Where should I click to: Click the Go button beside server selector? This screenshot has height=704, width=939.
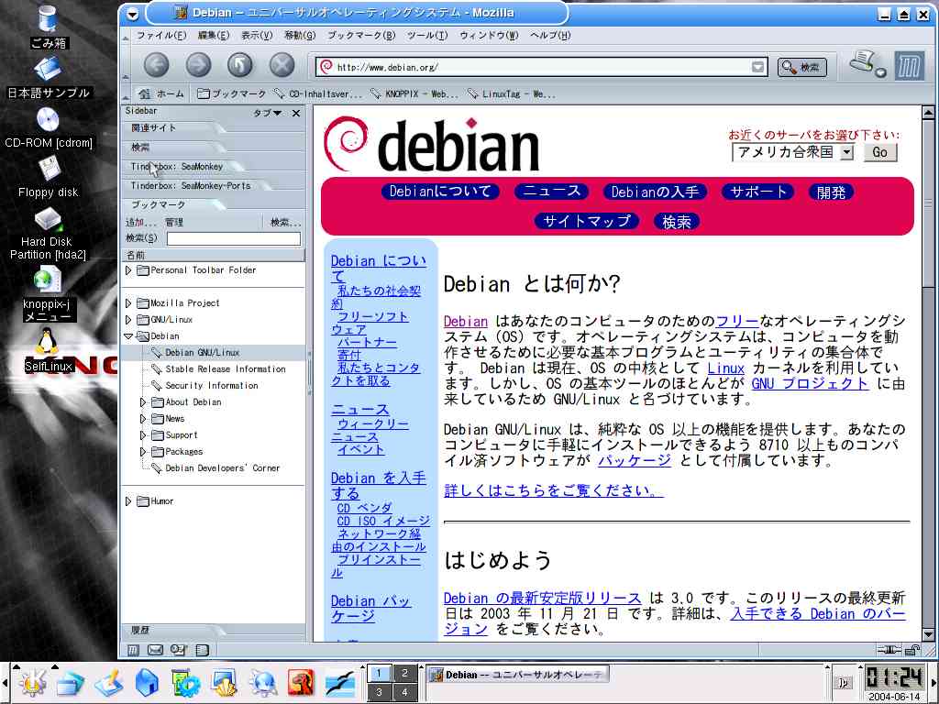(x=879, y=152)
